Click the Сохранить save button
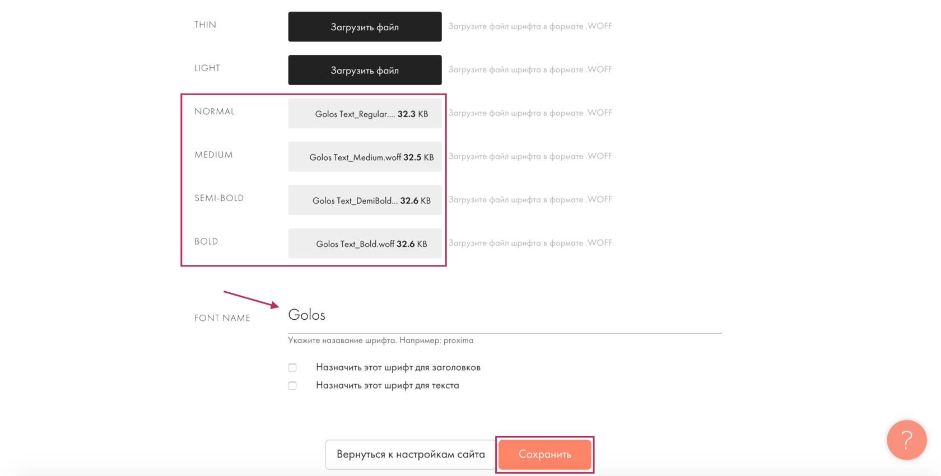Screen dimensions: 941x476 (545, 454)
